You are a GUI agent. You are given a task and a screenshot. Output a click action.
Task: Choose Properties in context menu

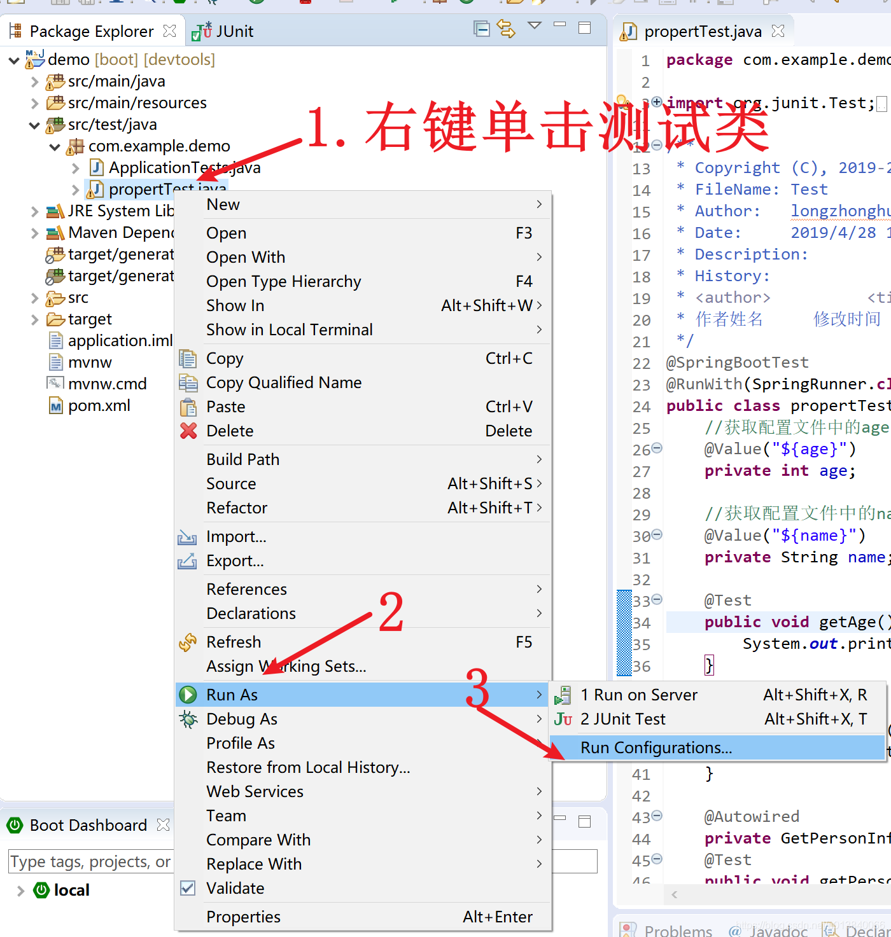point(363,917)
